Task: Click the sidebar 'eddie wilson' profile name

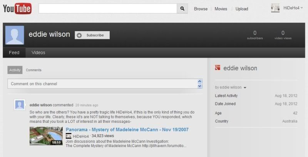Action: tap(240, 68)
